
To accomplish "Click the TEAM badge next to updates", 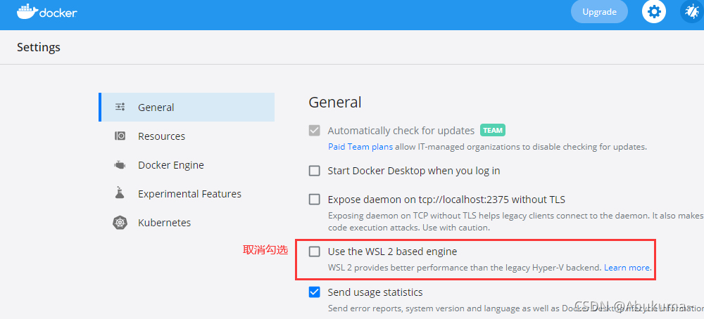I will 493,131.
